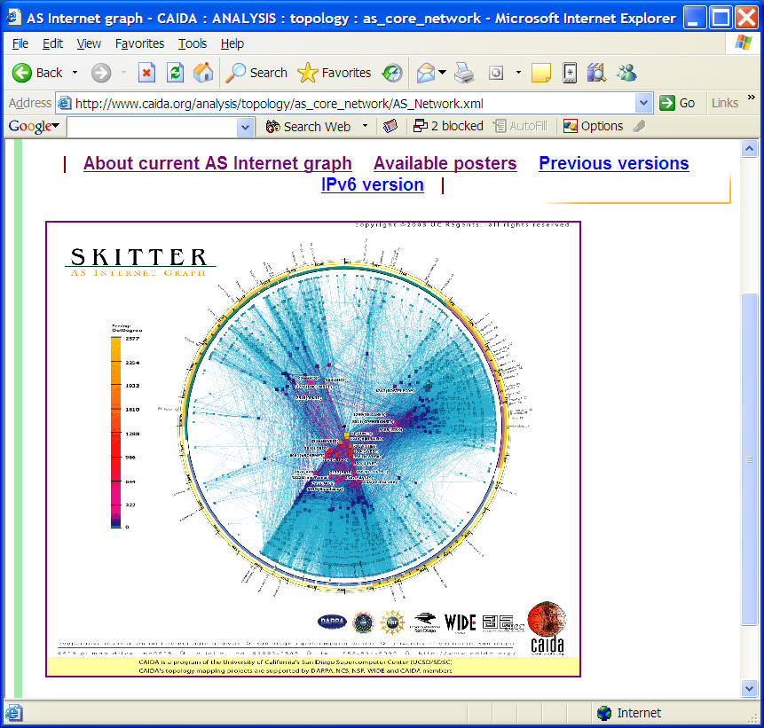The image size is (764, 728).
Task: Click the handheld device toolbar icon
Action: coord(569,73)
